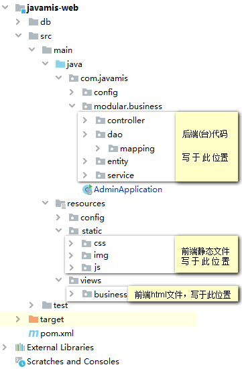Click the External Libraries icon

20,347
